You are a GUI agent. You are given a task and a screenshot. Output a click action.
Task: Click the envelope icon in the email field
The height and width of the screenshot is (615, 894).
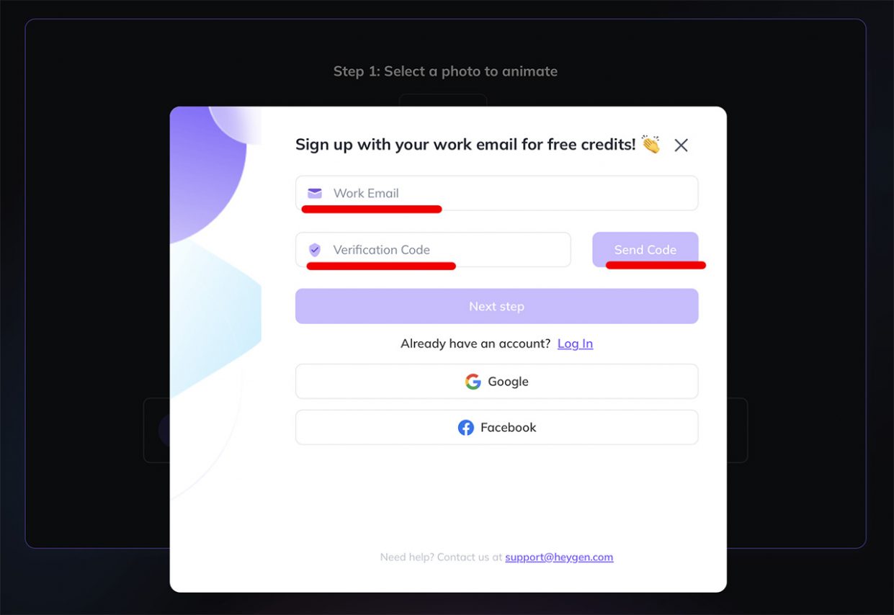click(315, 193)
